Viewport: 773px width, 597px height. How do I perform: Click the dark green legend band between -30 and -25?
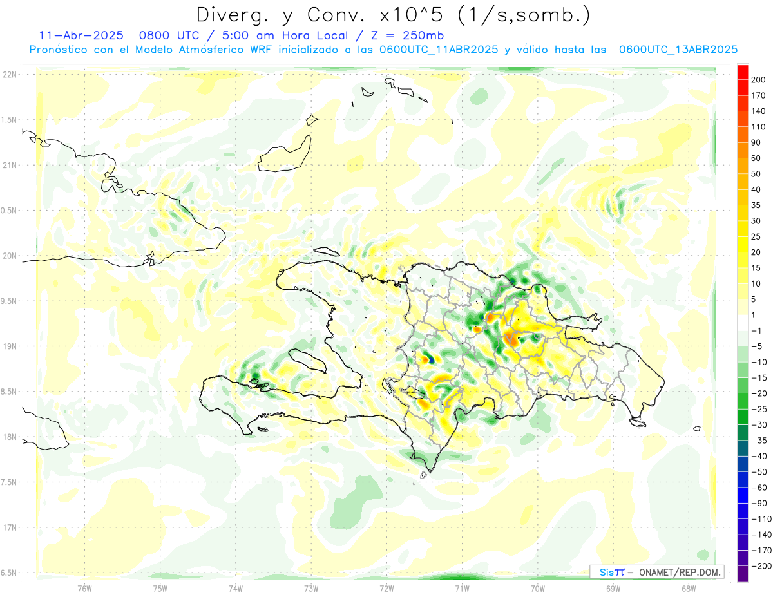[x=743, y=417]
